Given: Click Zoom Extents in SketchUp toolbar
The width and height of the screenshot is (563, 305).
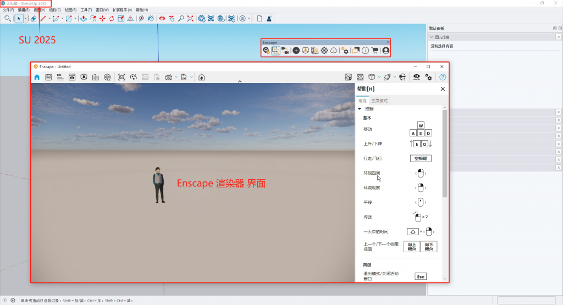Looking at the screenshot, I should [x=190, y=19].
